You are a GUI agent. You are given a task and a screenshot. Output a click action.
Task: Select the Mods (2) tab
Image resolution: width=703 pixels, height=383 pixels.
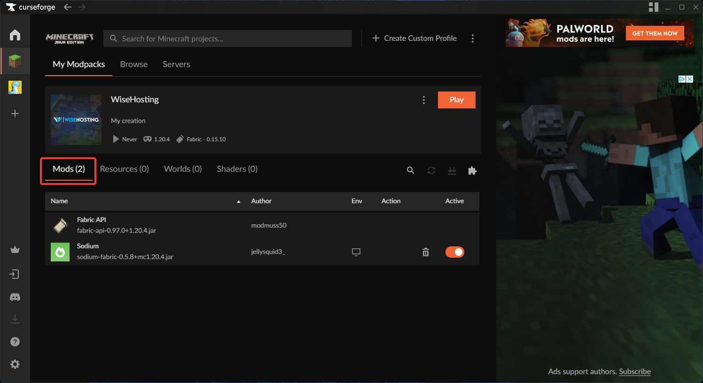[x=69, y=169]
